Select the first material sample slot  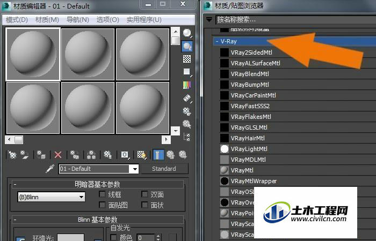click(x=33, y=54)
